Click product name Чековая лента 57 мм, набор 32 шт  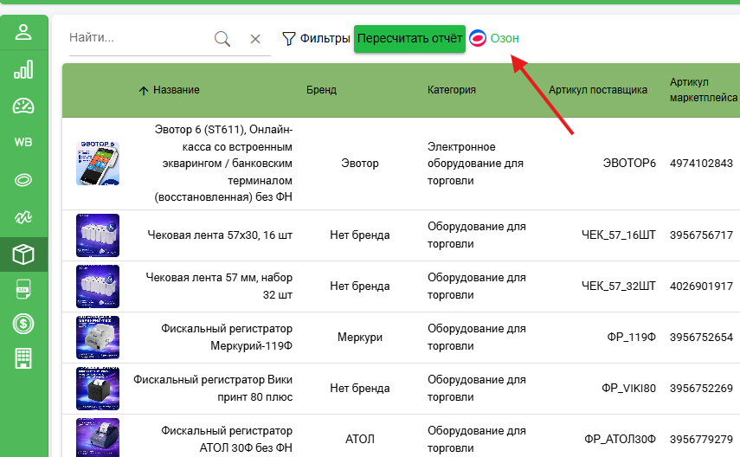(219, 286)
